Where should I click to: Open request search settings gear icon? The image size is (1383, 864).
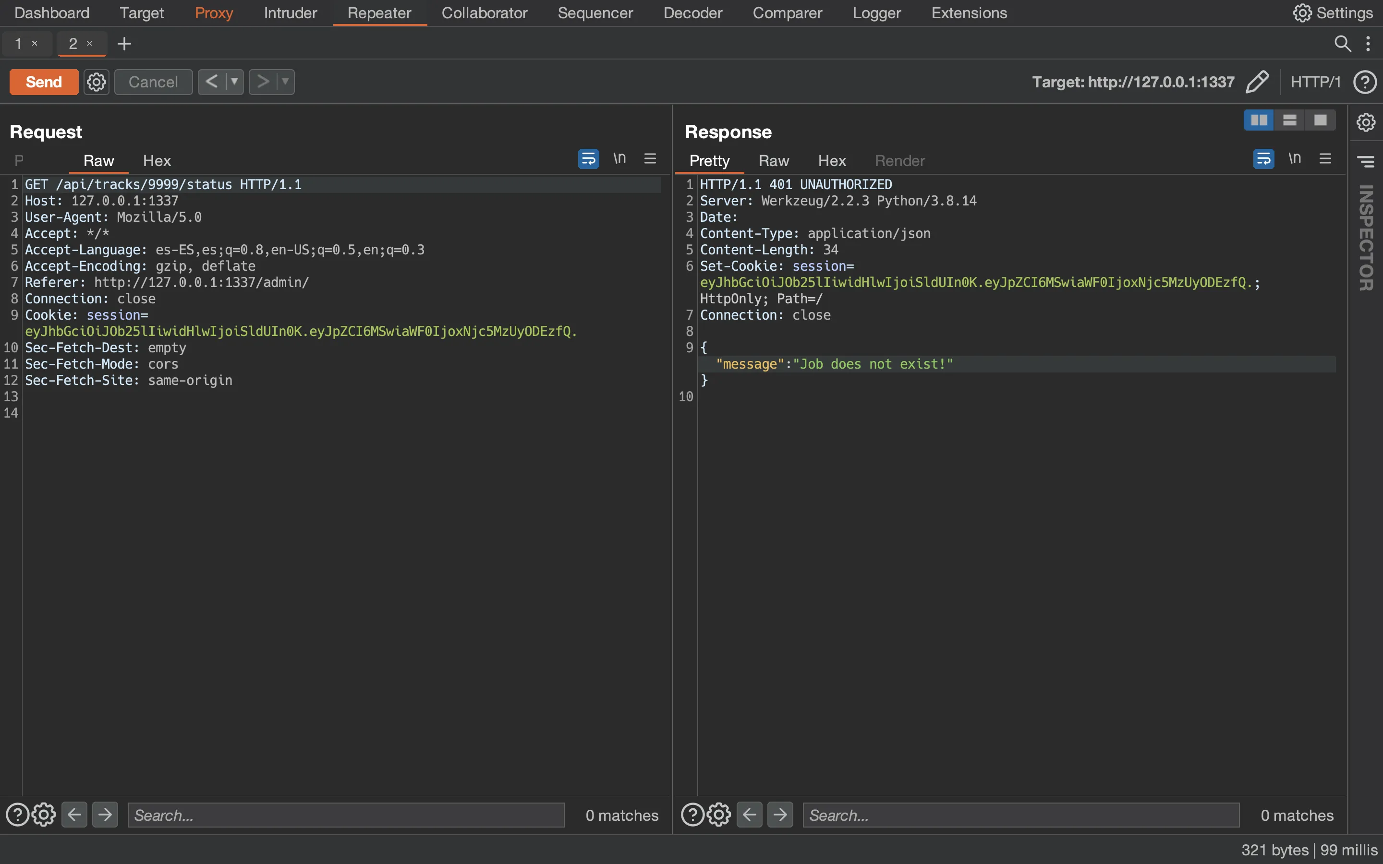43,815
